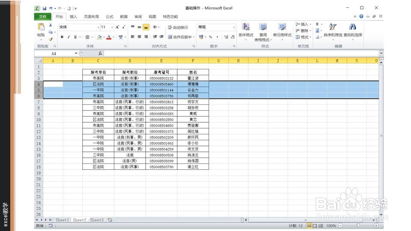Viewport: 411px width, 231px height.
Task: Click the Paste clipboard icon
Action: point(41,27)
